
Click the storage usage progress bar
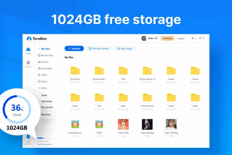(47, 138)
